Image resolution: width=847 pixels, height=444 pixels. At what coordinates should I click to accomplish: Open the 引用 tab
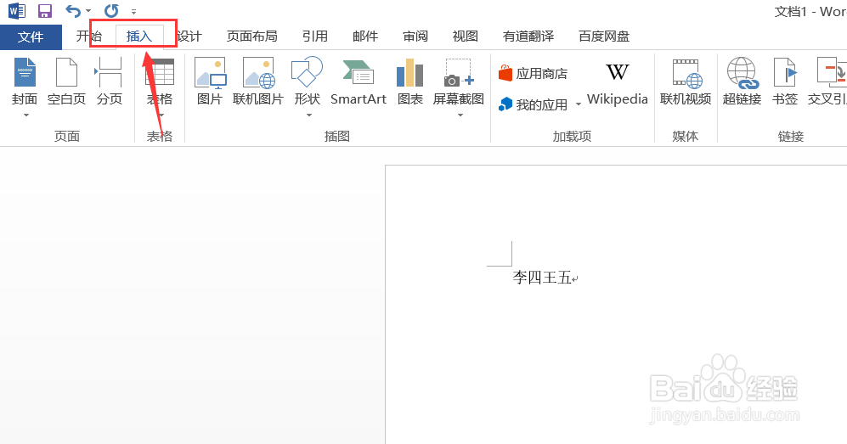[315, 37]
